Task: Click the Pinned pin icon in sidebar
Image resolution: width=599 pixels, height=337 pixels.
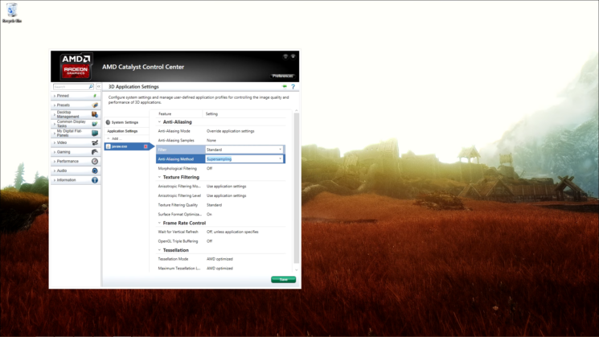Action: [95, 96]
